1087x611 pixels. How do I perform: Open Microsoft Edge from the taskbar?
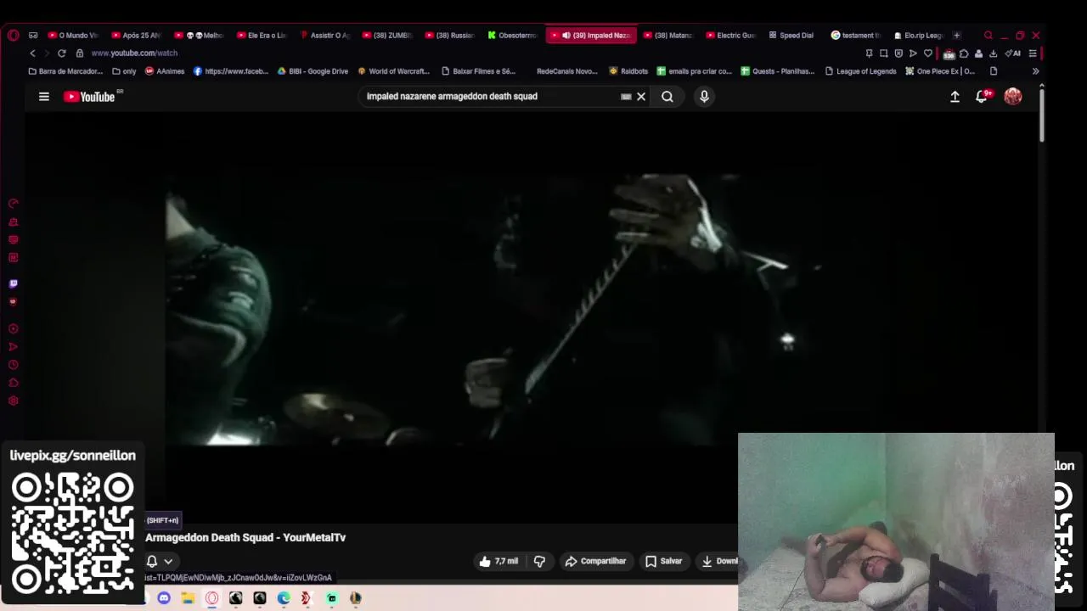point(284,598)
